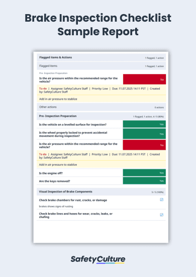Click the red No answer under Flagged items

tap(144, 79)
